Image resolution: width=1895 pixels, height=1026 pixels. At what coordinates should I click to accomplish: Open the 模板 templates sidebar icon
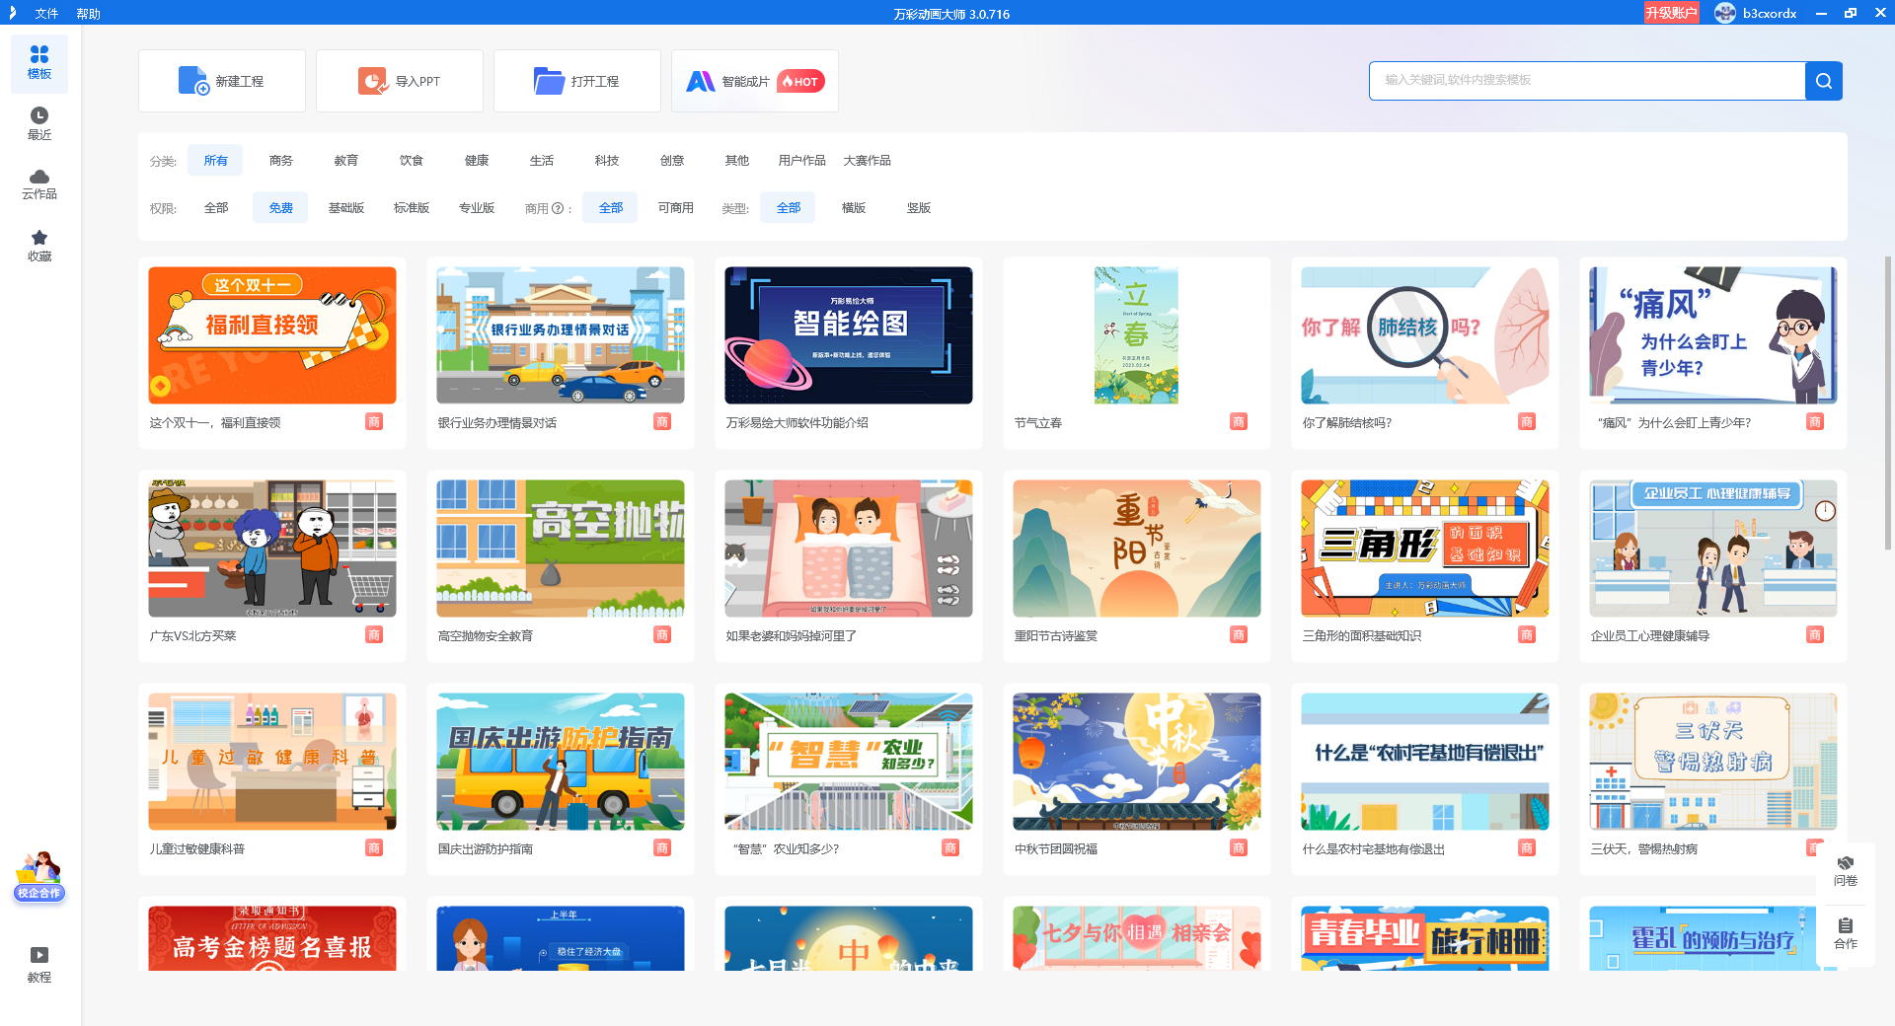tap(39, 63)
